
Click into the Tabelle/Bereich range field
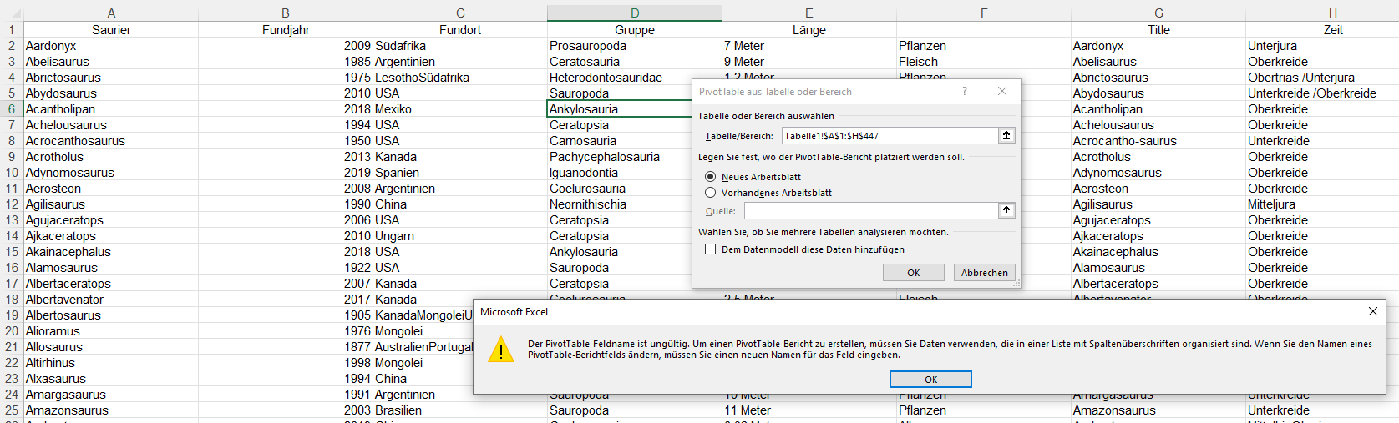(x=890, y=136)
